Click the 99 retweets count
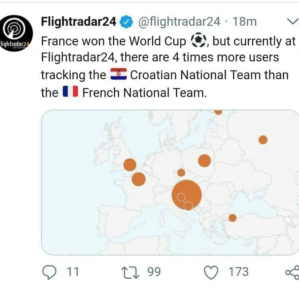This screenshot has height=288, width=299. point(154,272)
